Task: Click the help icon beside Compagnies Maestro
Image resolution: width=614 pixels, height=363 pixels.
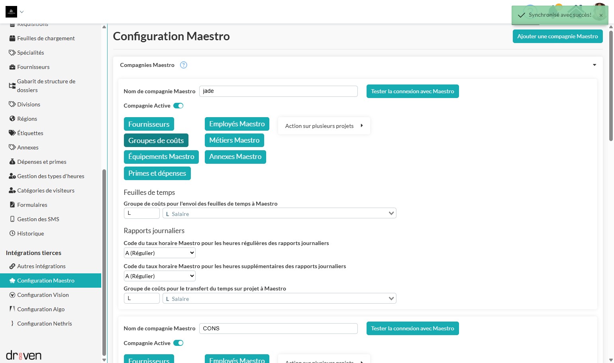Action: coord(184,65)
